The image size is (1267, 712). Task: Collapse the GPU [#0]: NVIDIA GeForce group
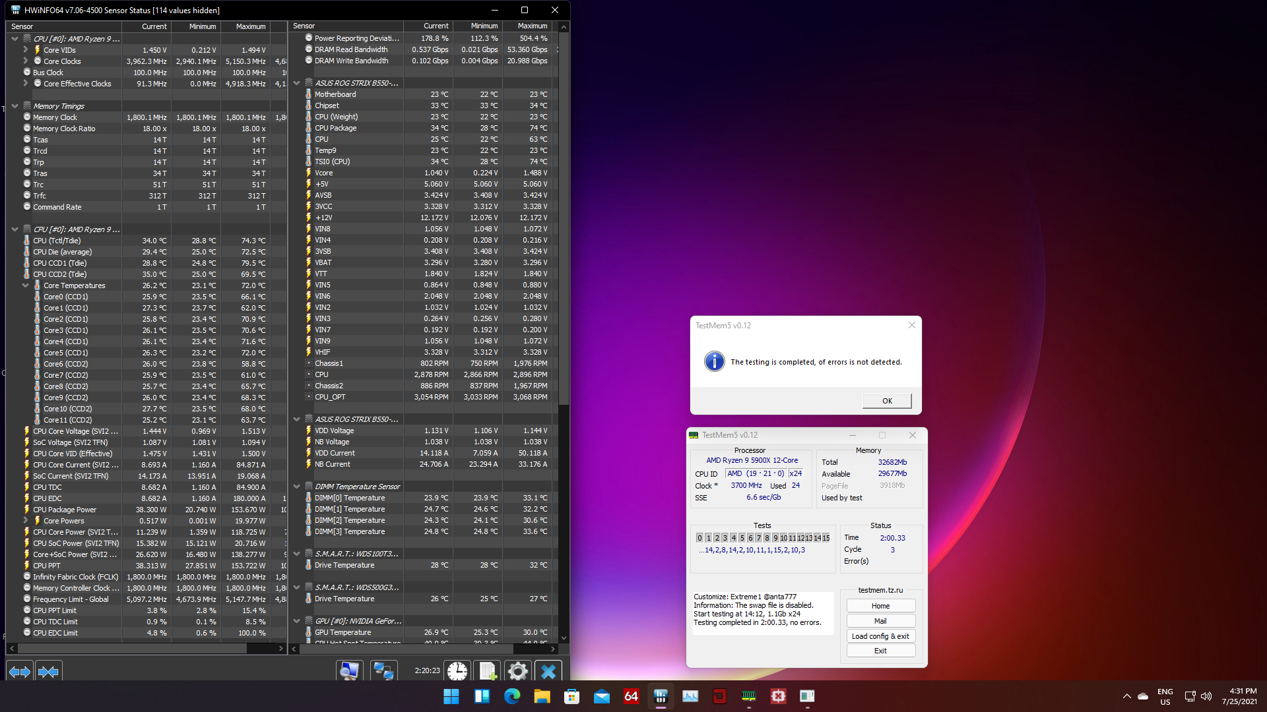point(296,621)
